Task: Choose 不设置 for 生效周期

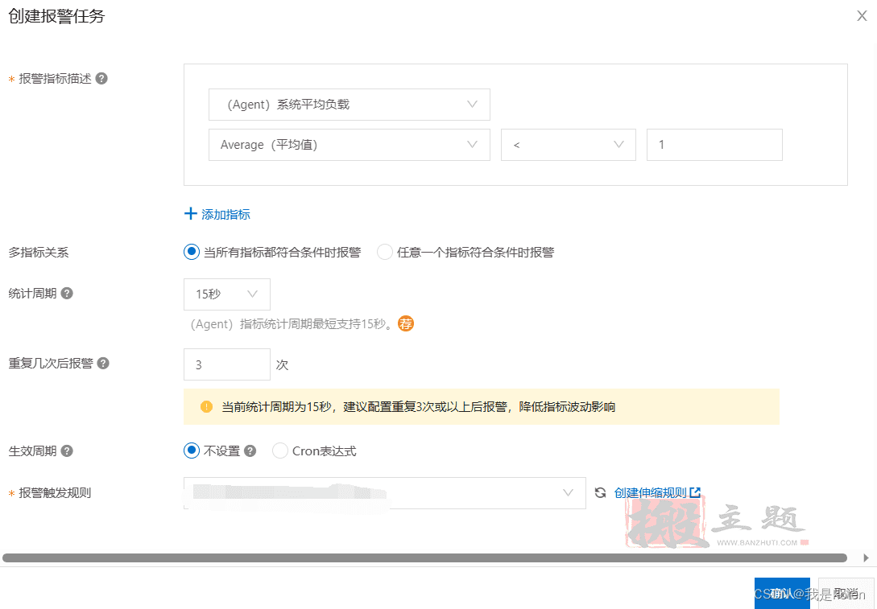Action: pyautogui.click(x=192, y=451)
